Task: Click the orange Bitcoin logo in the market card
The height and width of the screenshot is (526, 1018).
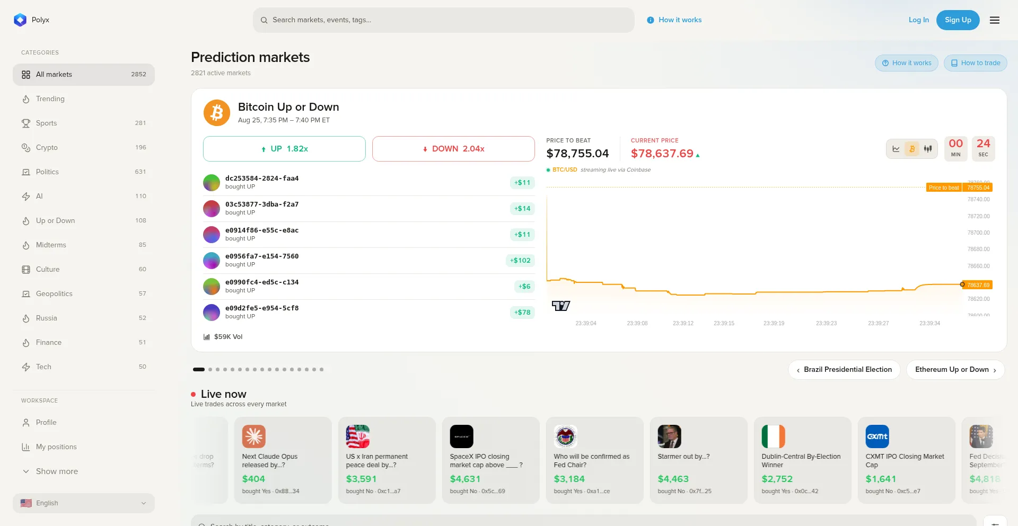Action: [x=217, y=113]
